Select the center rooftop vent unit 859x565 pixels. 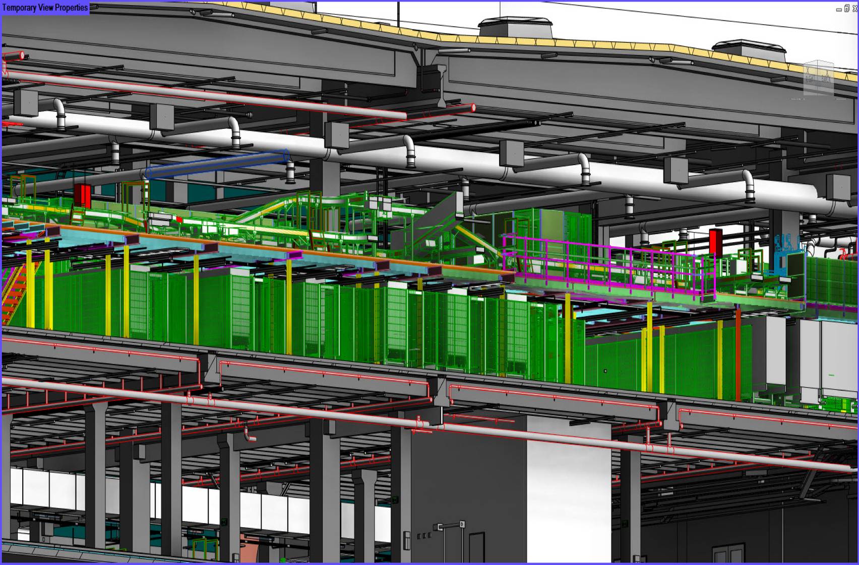point(515,27)
